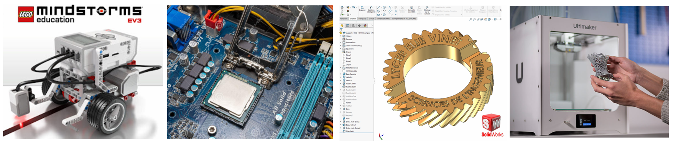Screen dimensions: 673x141
Task: Expand the History tree node
Action: [341, 36]
